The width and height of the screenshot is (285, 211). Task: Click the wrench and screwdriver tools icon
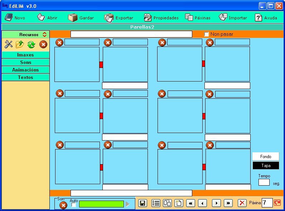[x=9, y=44]
